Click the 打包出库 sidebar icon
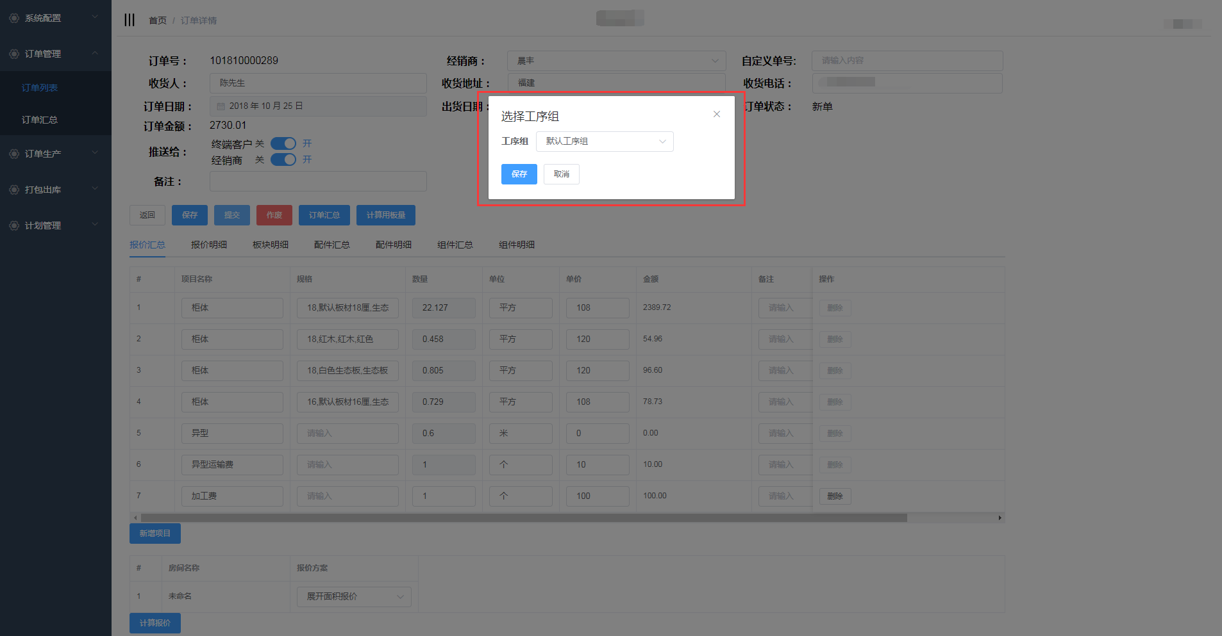 pos(14,190)
